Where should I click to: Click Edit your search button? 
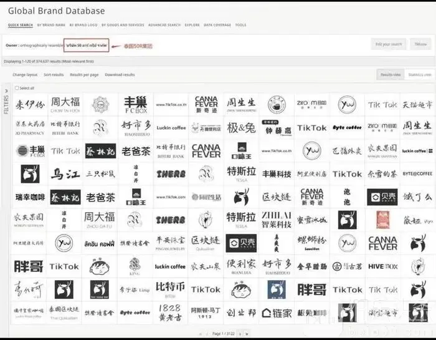[x=389, y=44]
